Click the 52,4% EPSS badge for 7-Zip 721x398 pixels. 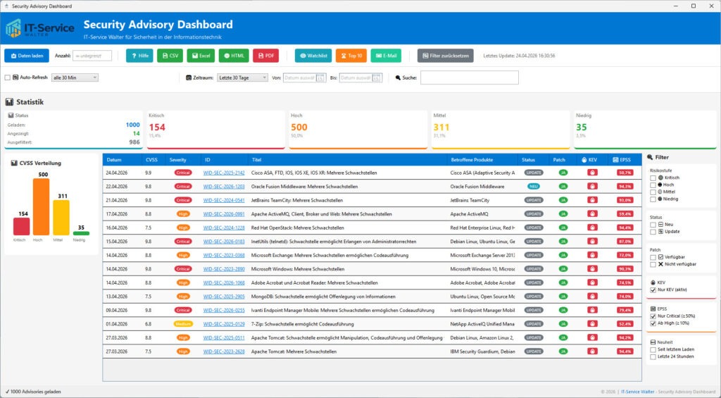tap(625, 324)
